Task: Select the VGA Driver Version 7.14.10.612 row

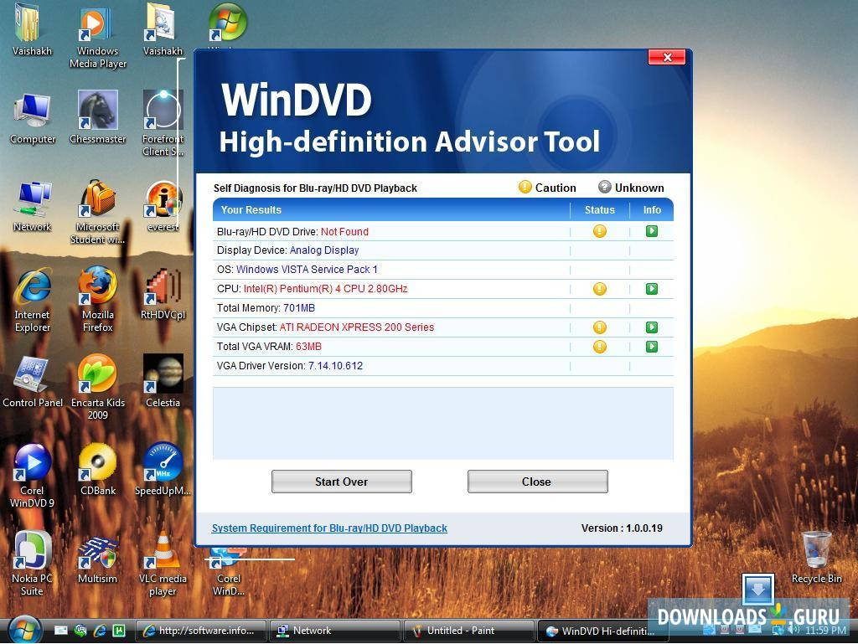Action: (443, 366)
